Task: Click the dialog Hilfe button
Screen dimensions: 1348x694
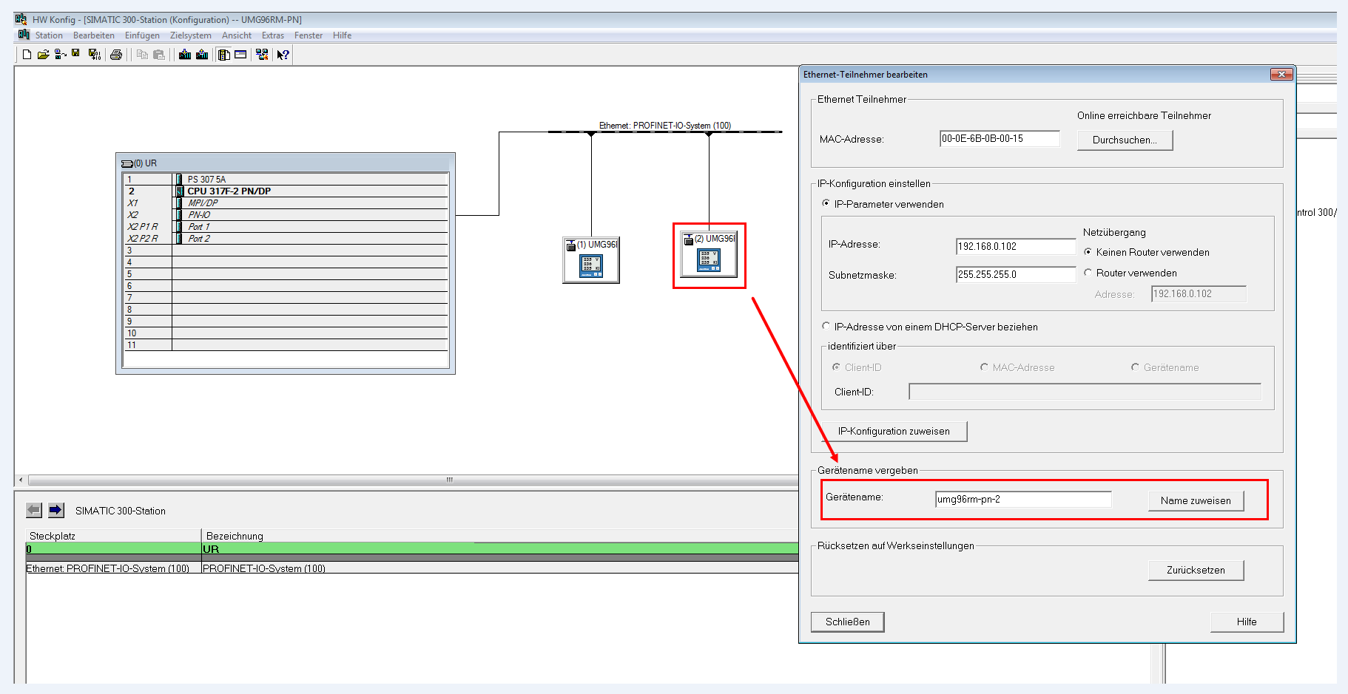Action: (x=1247, y=622)
